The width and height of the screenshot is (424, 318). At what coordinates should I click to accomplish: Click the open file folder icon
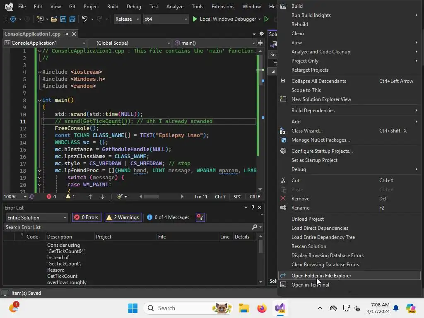coord(54,19)
